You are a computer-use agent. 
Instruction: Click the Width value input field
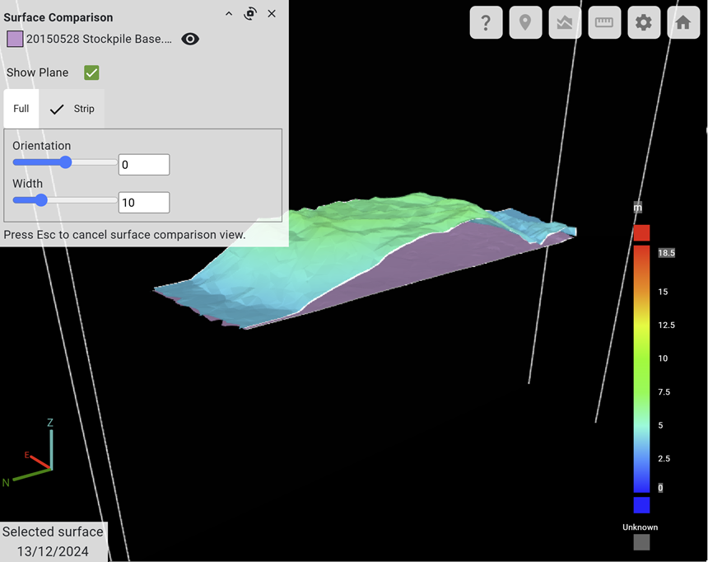144,203
